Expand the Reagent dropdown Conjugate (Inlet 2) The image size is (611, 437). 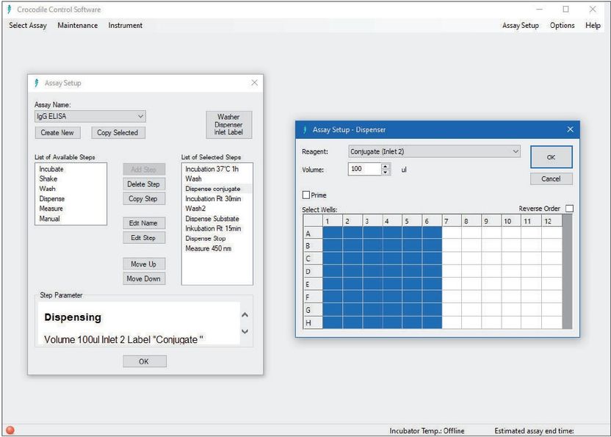[x=434, y=151]
